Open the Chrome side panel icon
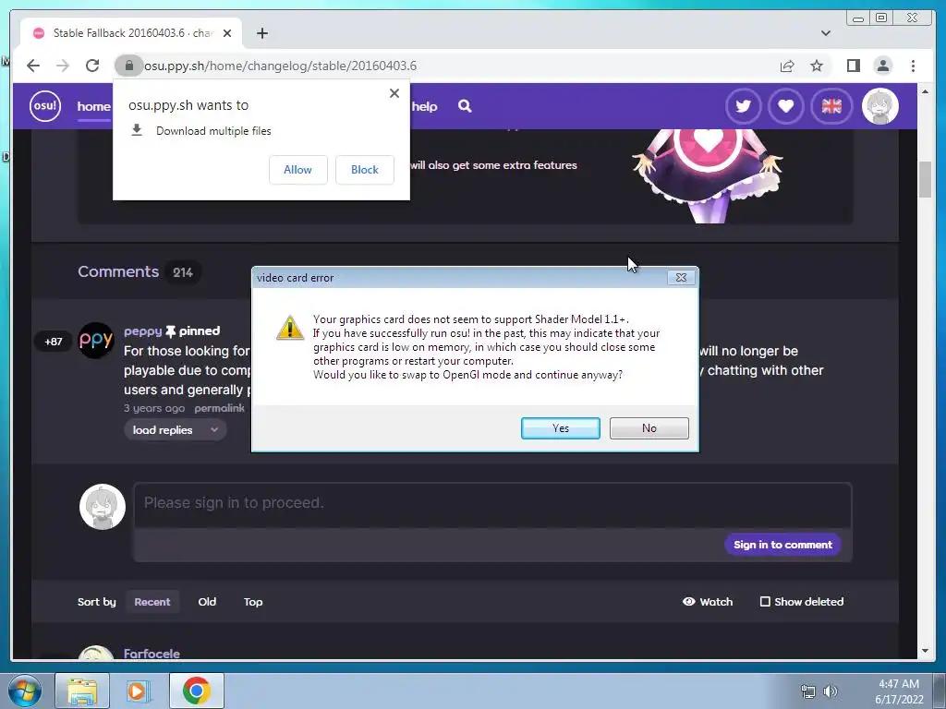Viewport: 946px width, 709px height. 853,66
